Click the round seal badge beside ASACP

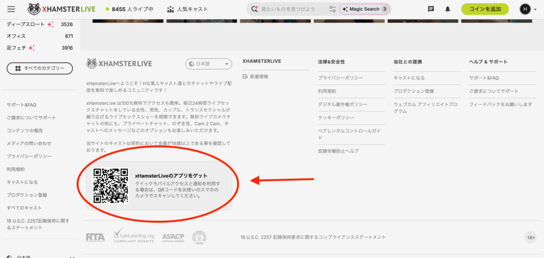tap(199, 237)
